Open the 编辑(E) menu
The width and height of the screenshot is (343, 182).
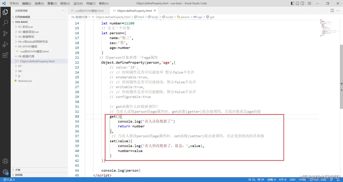click(x=27, y=3)
